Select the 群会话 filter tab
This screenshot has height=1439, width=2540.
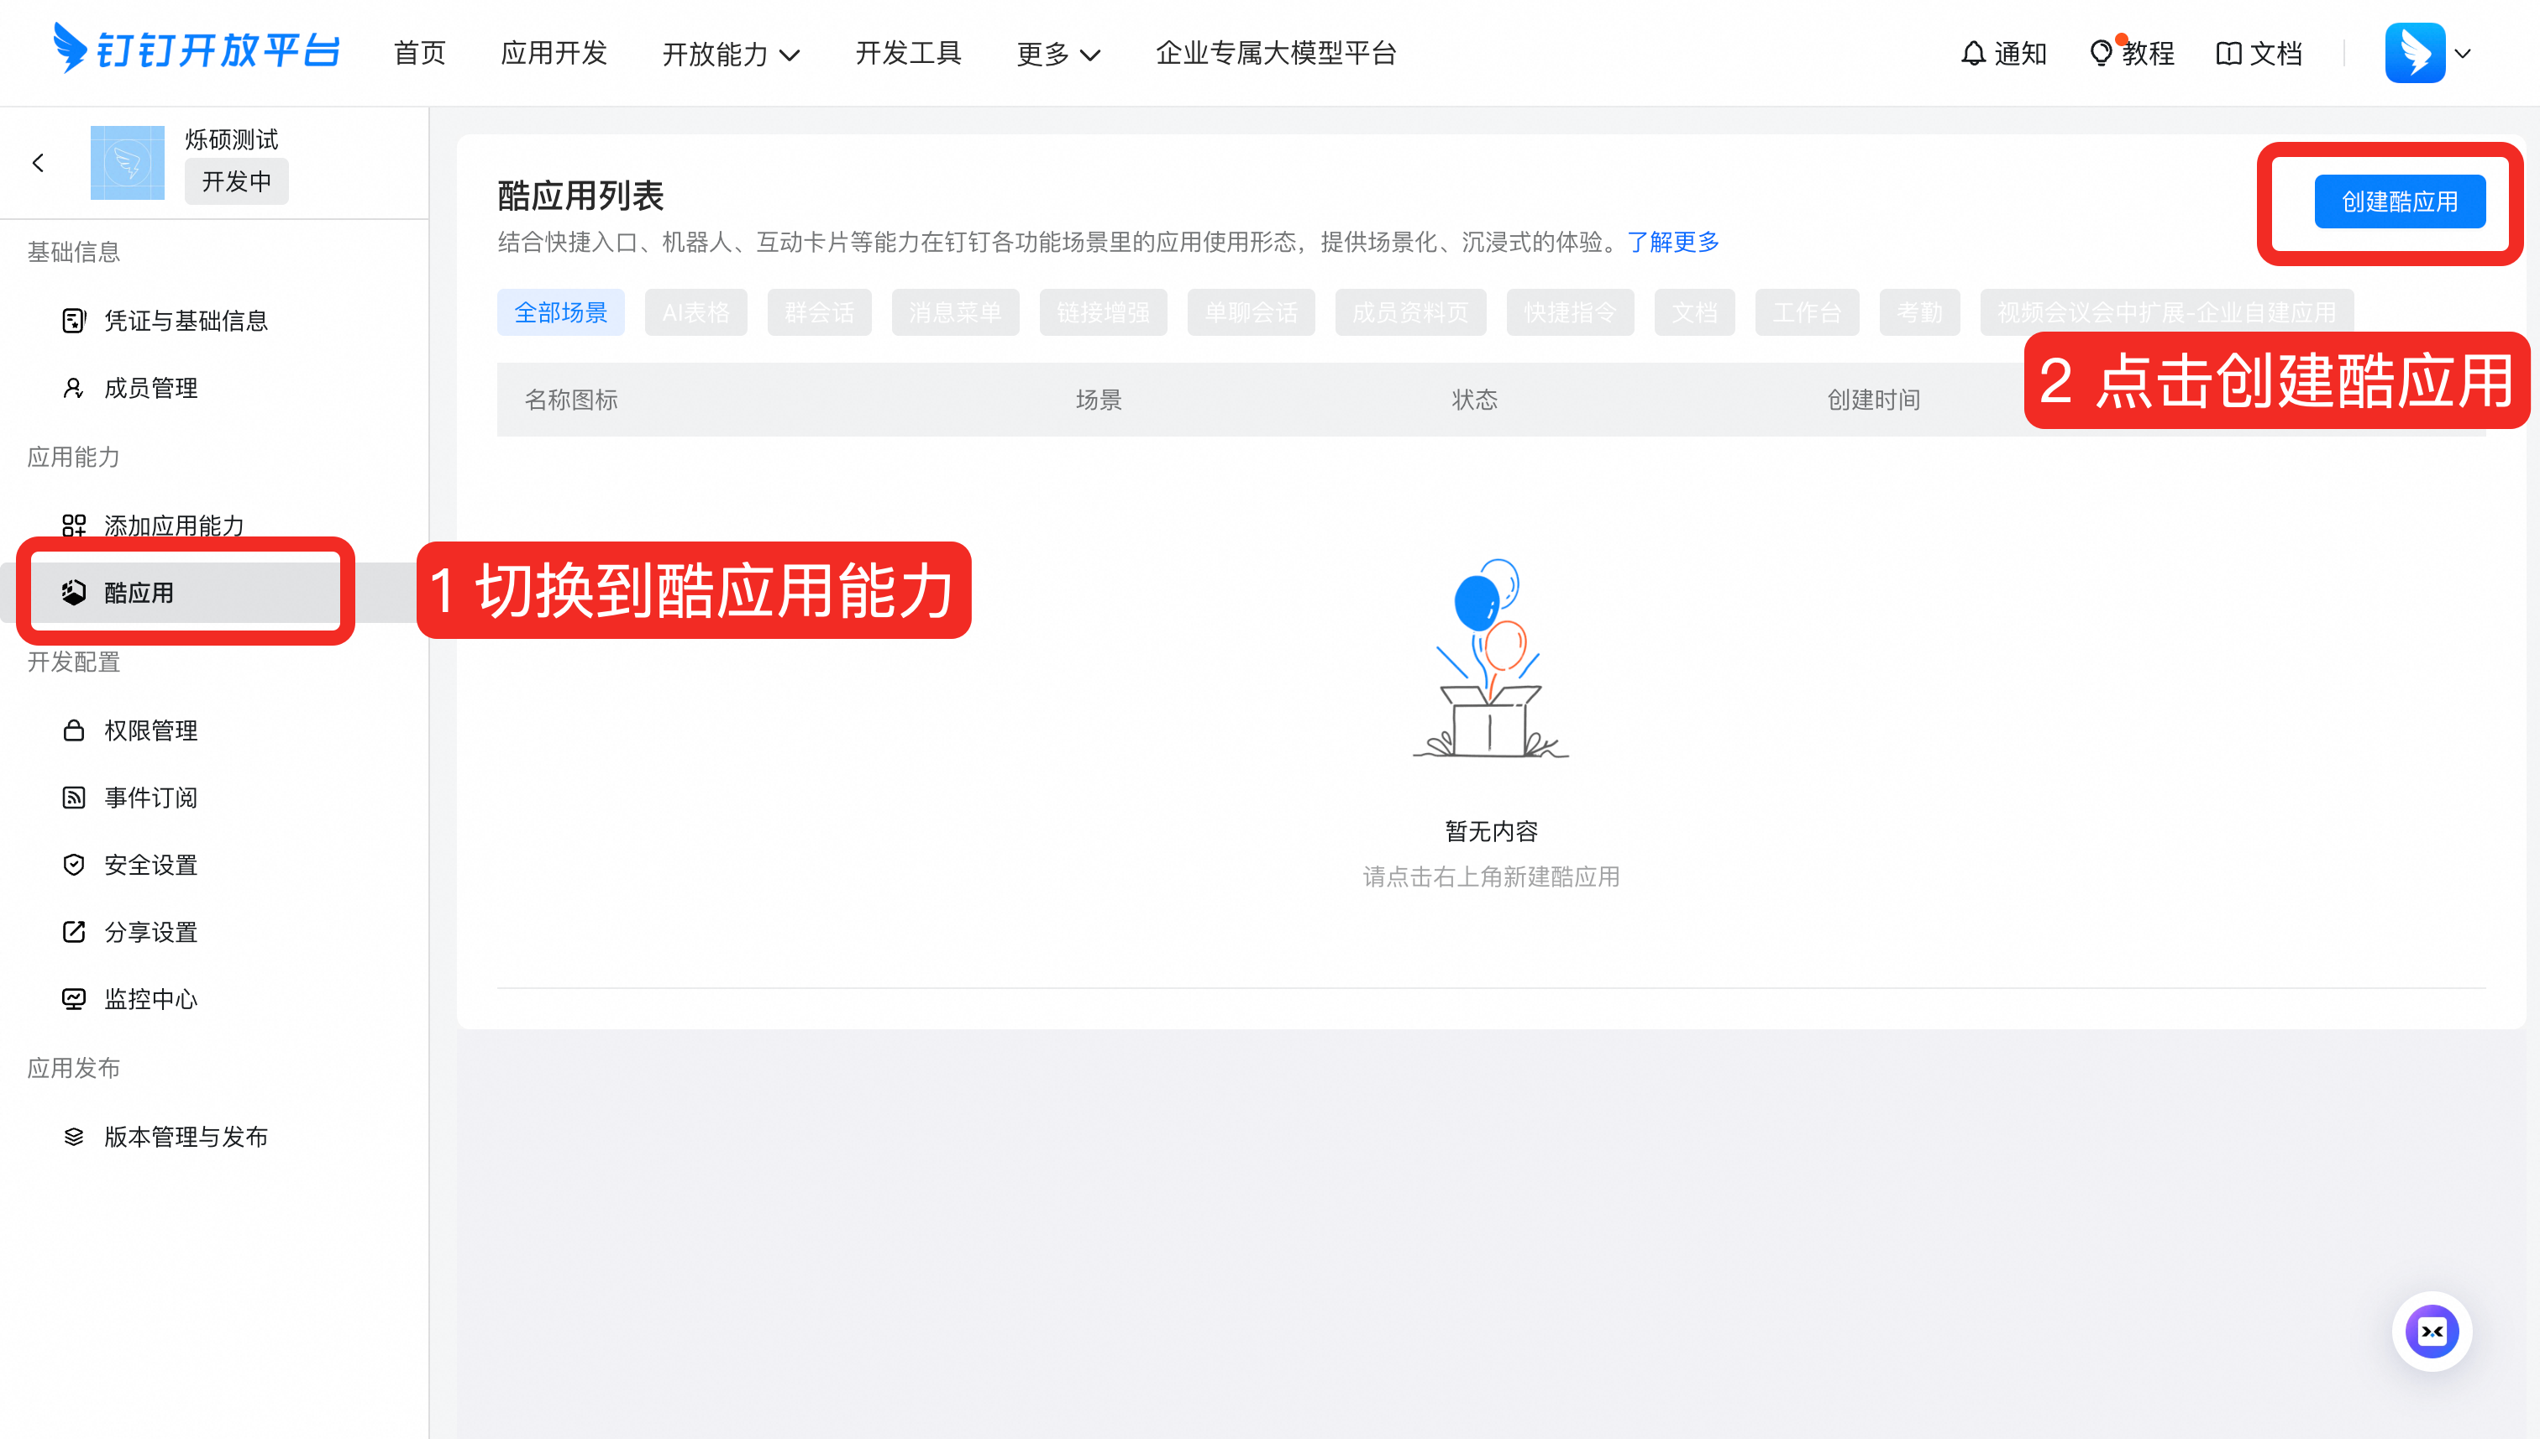click(820, 312)
